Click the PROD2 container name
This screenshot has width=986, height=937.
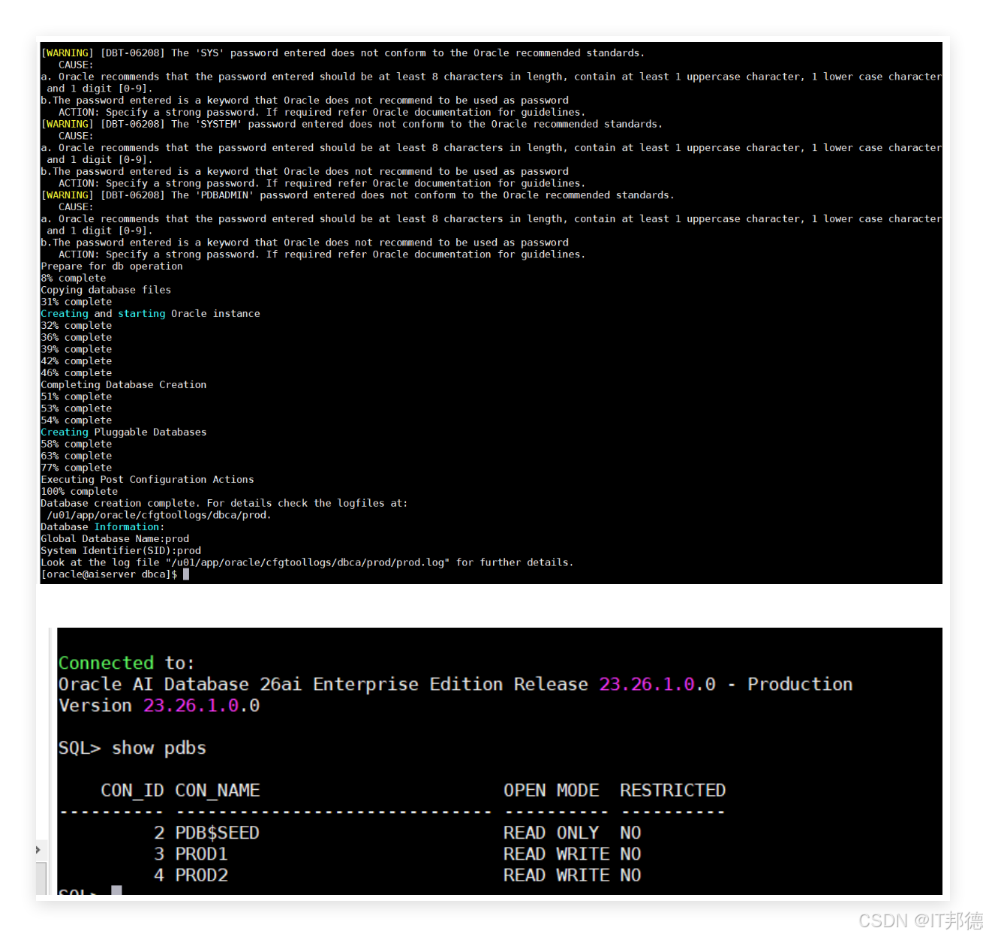[201, 875]
